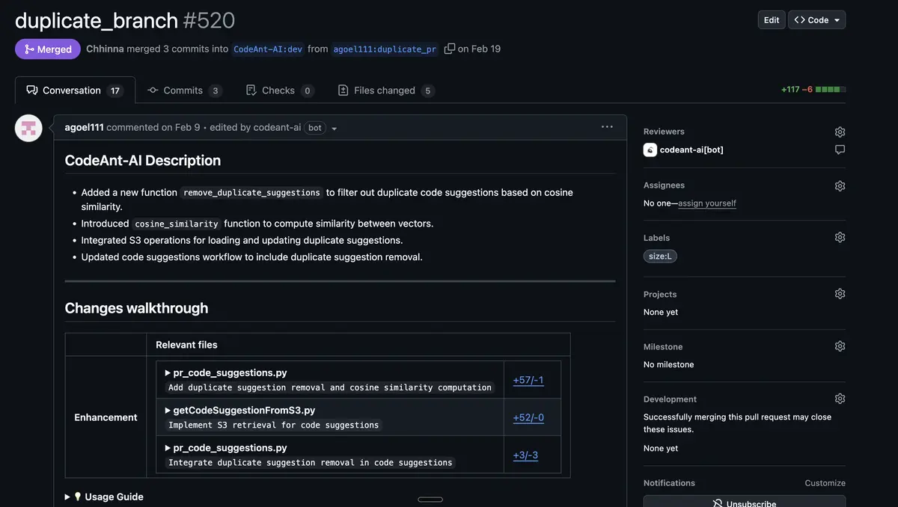
Task: Open the Code dropdown
Action: (816, 19)
